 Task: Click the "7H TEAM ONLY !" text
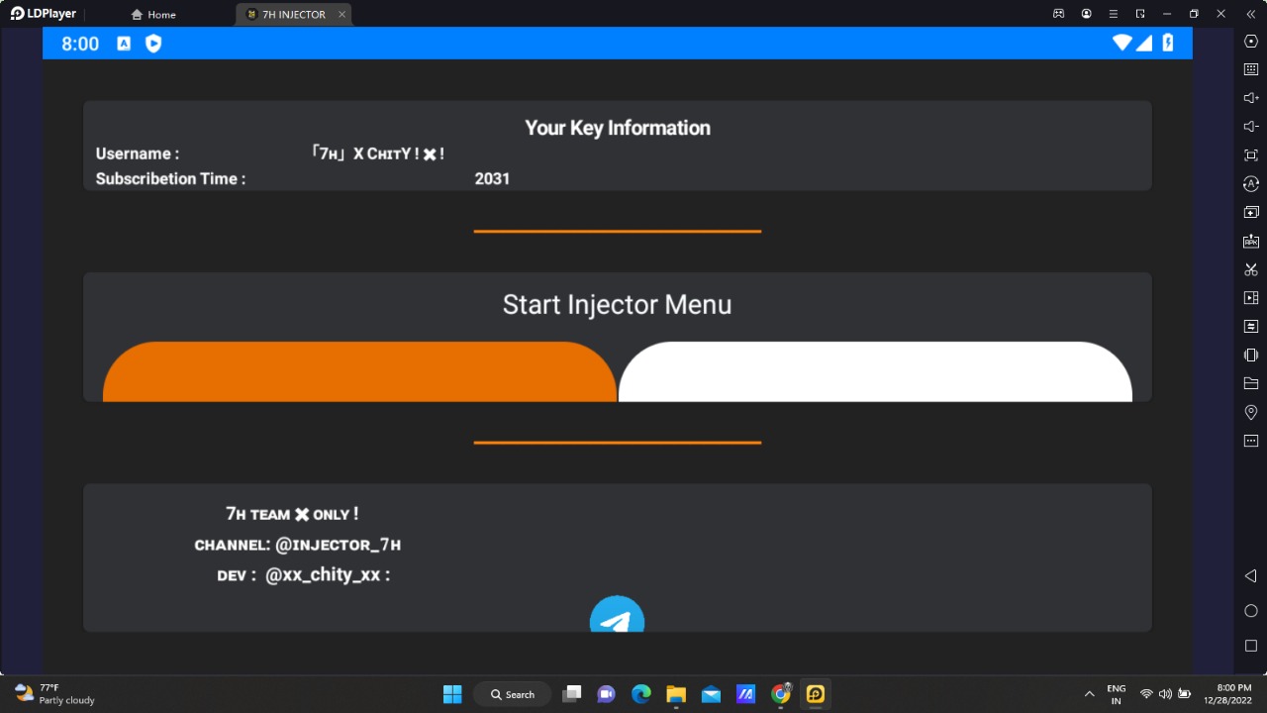pos(292,514)
